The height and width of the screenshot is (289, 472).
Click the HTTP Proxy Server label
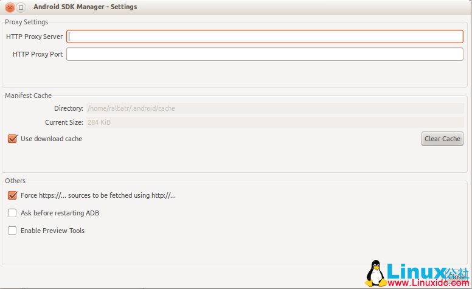(34, 37)
